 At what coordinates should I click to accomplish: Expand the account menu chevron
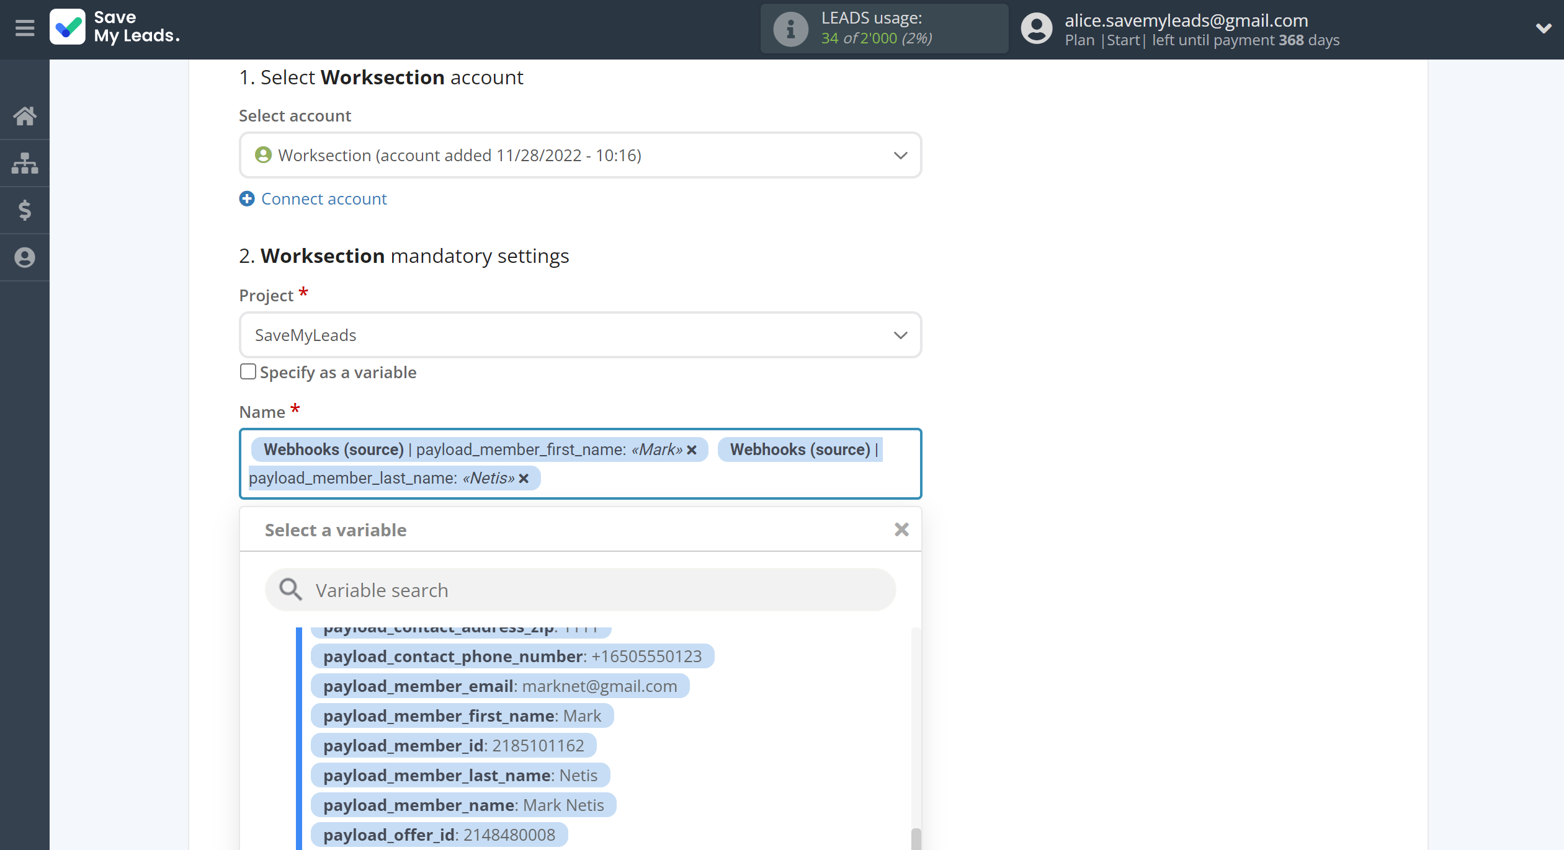pos(1544,29)
